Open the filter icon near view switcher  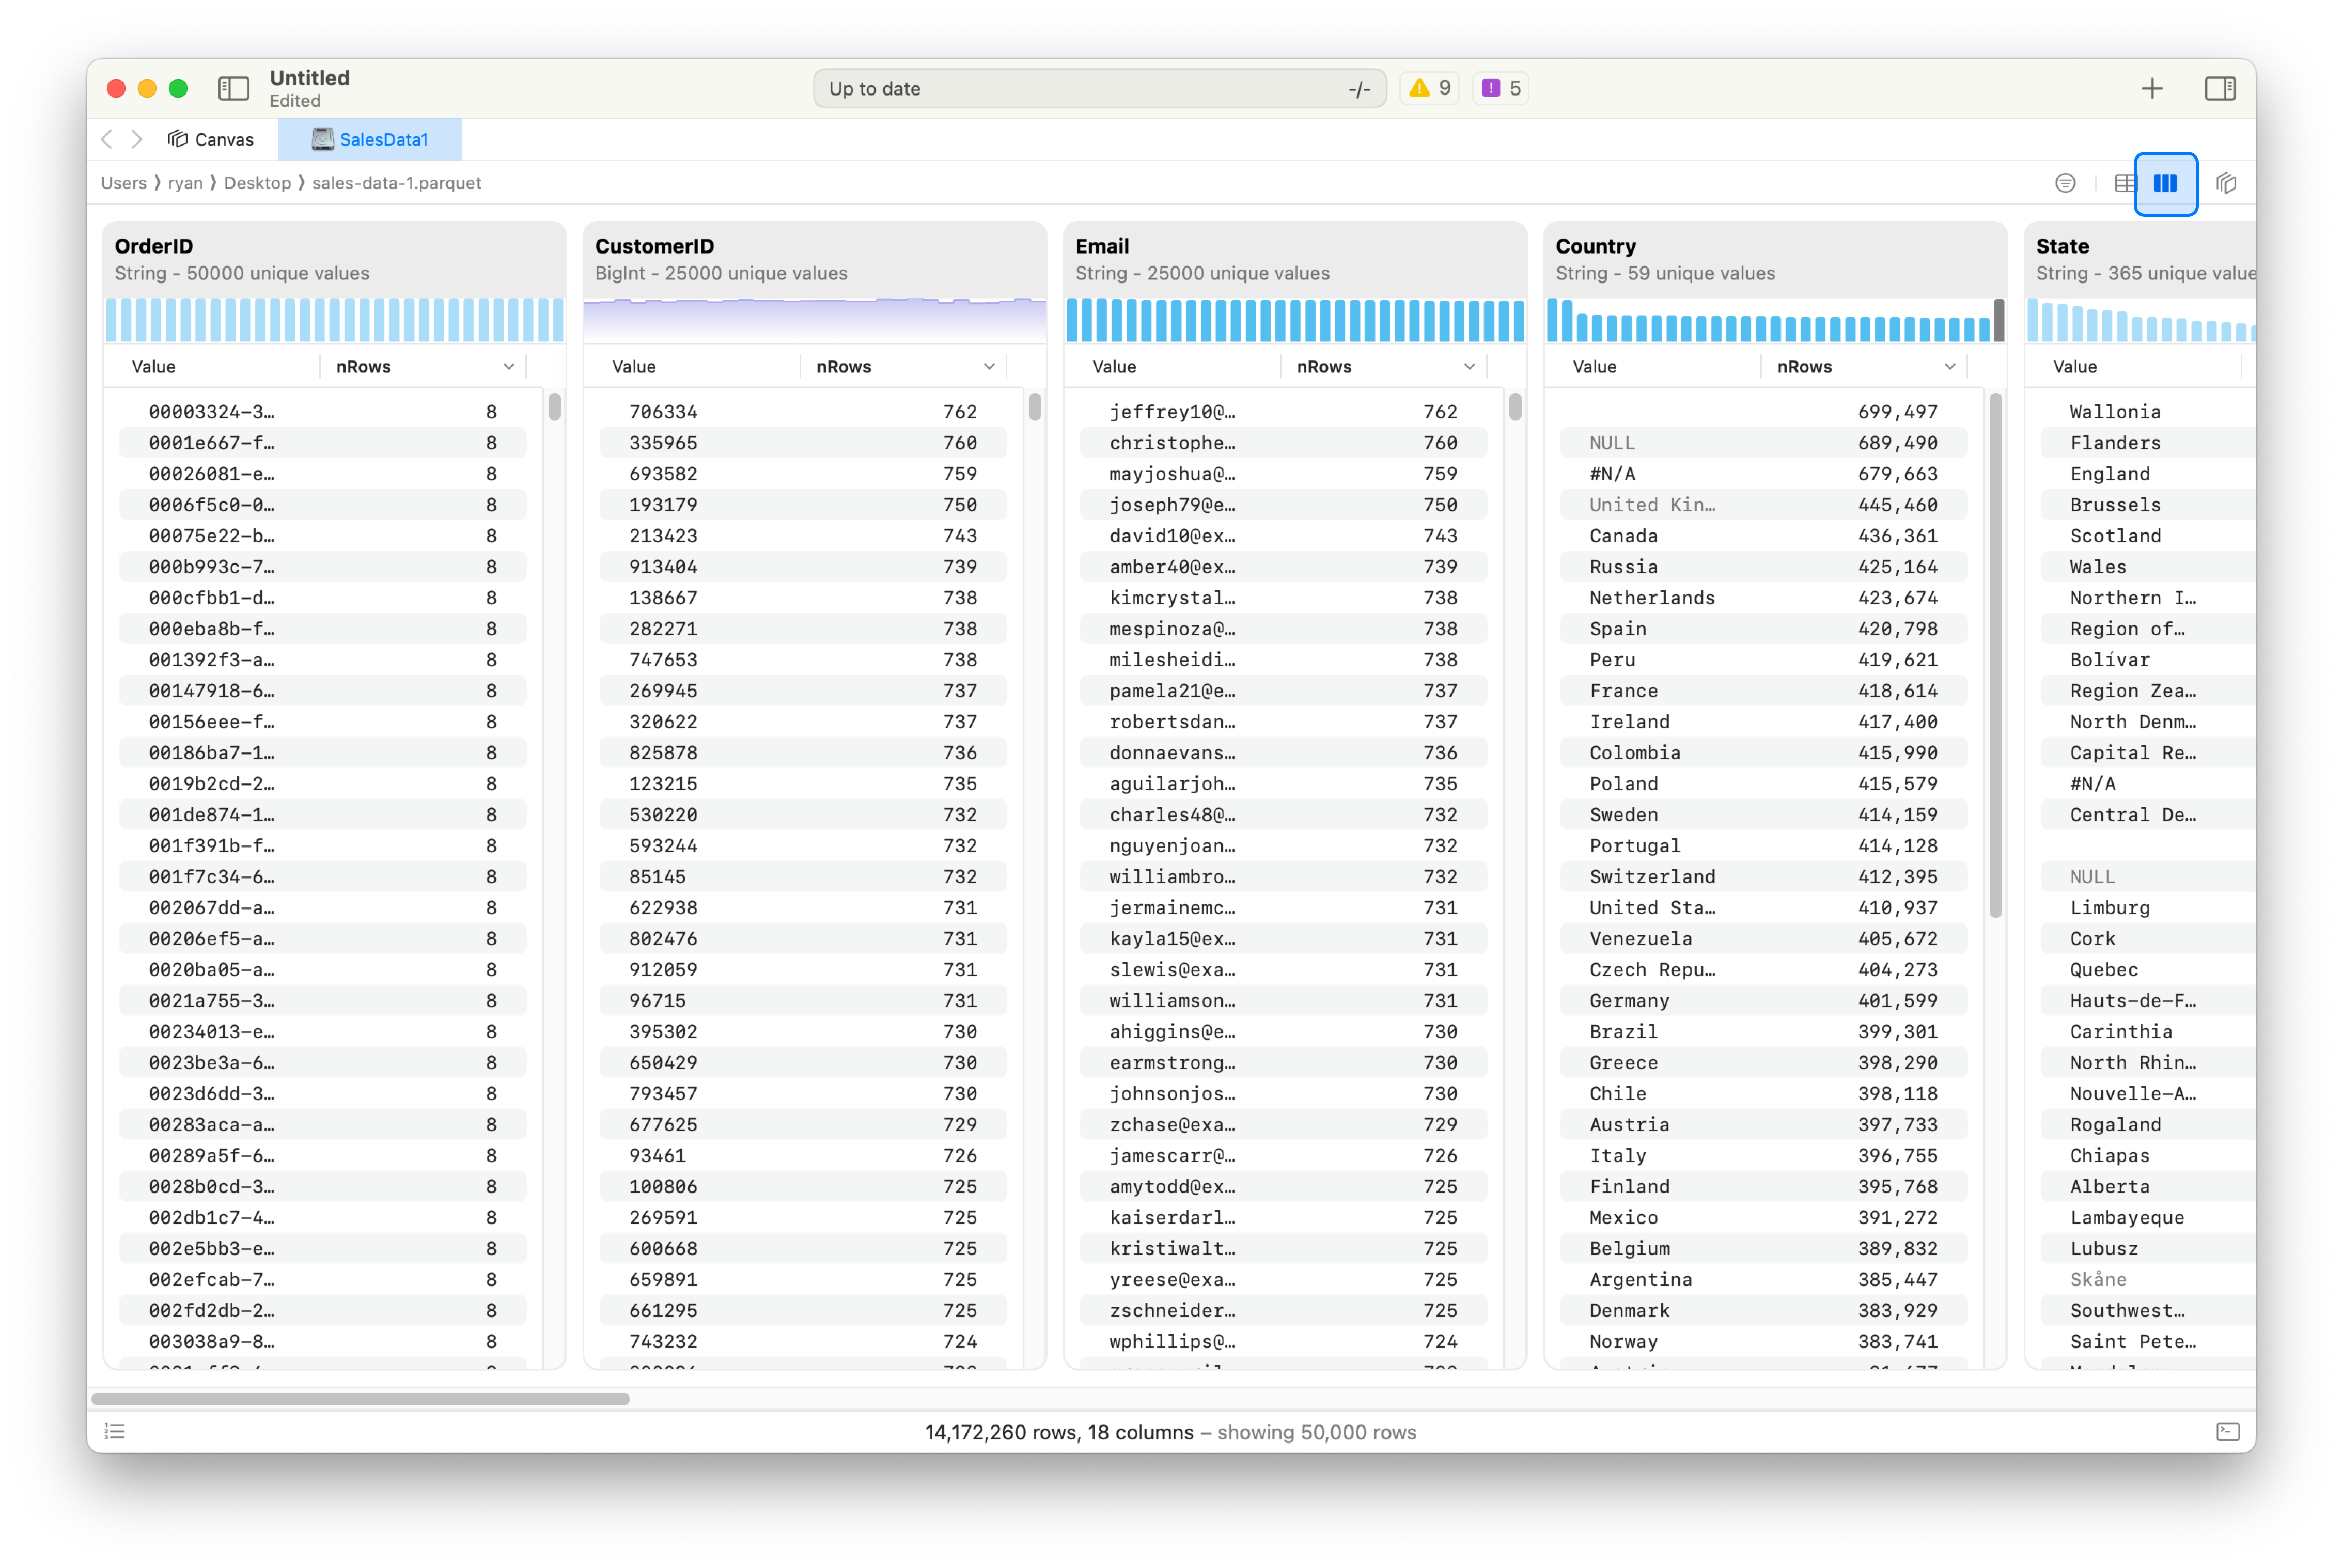tap(2065, 183)
